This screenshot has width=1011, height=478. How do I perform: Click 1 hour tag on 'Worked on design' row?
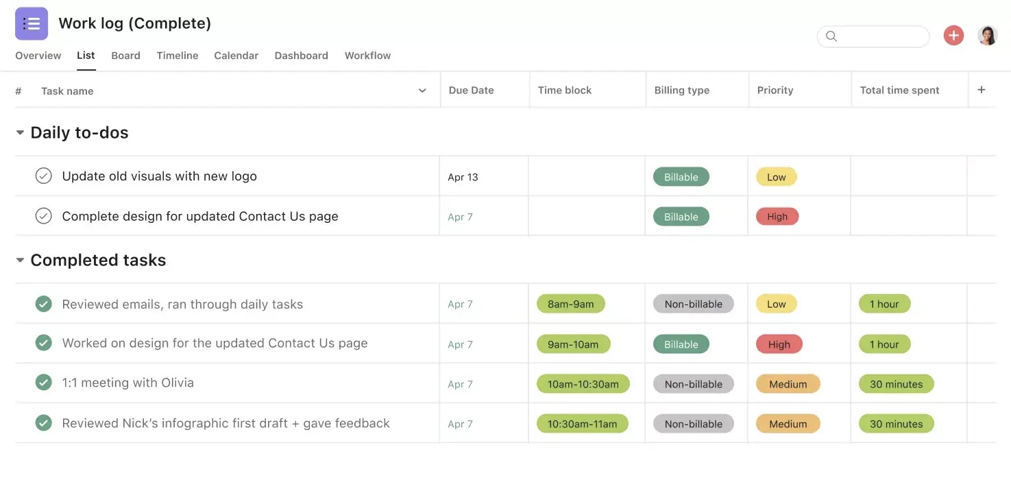pos(884,344)
